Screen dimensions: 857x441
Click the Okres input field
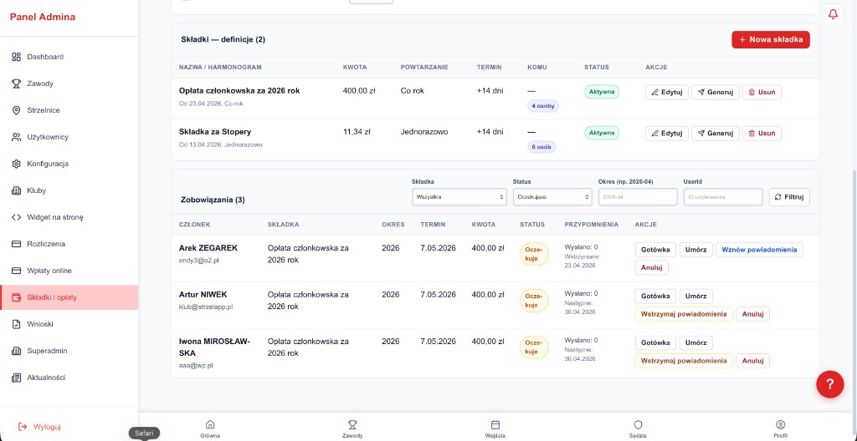637,197
